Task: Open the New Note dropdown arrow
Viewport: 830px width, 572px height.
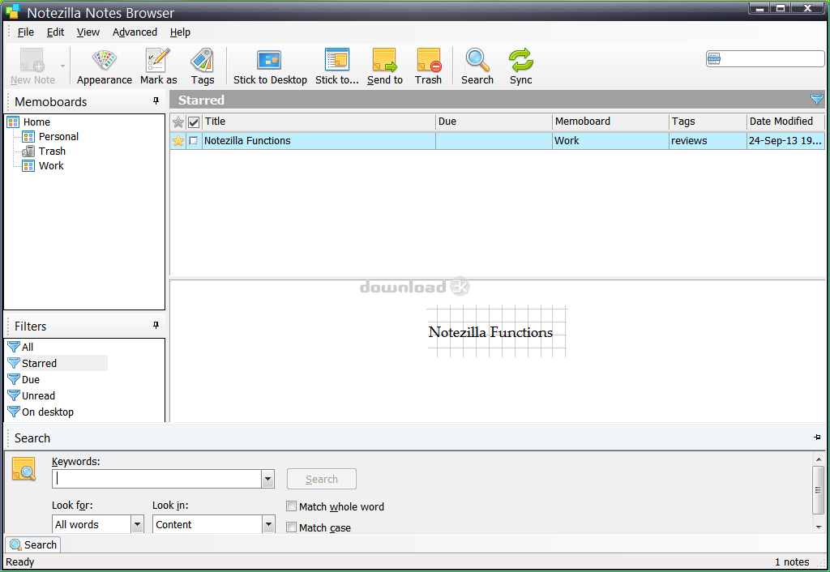Action: (x=63, y=66)
